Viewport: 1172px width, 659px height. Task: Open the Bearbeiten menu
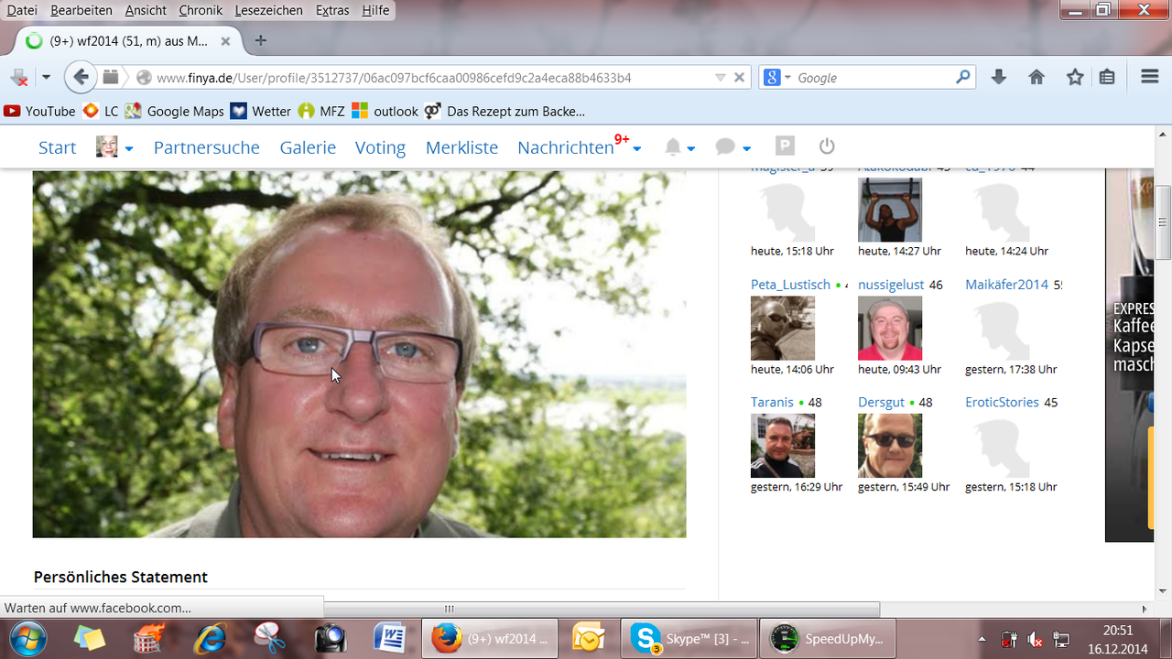tap(81, 10)
